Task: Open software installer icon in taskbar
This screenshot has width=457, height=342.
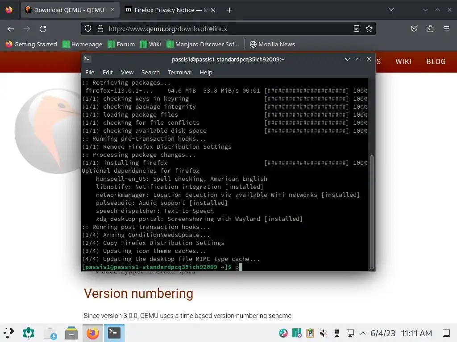Action: (x=50, y=333)
